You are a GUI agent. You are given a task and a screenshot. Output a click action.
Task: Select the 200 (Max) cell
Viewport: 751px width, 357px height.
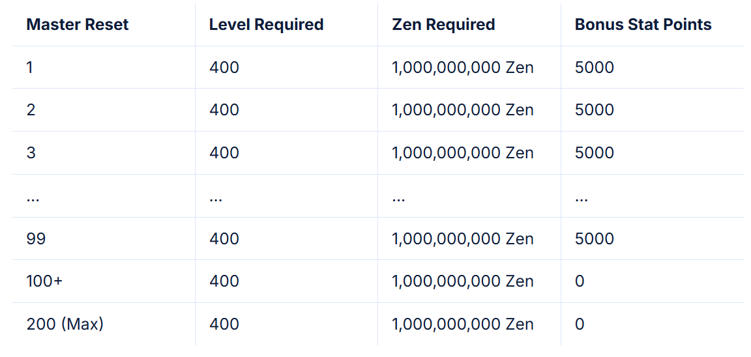click(65, 324)
